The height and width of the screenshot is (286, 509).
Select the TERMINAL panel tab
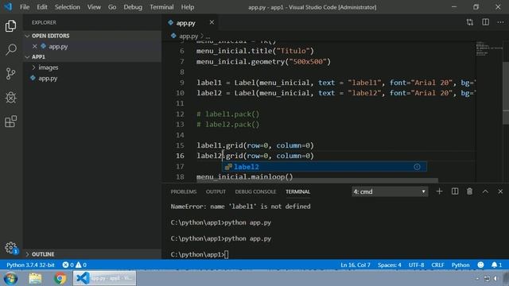coord(297,191)
